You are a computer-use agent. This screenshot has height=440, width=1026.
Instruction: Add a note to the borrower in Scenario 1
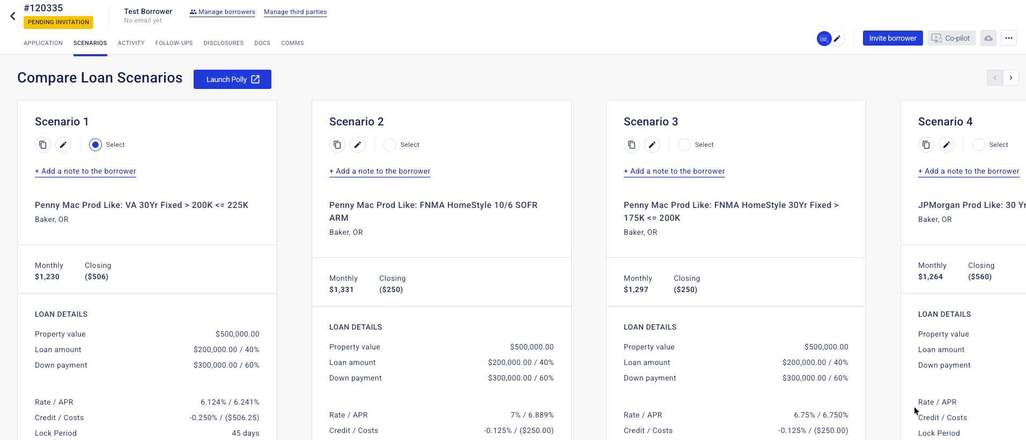click(85, 171)
